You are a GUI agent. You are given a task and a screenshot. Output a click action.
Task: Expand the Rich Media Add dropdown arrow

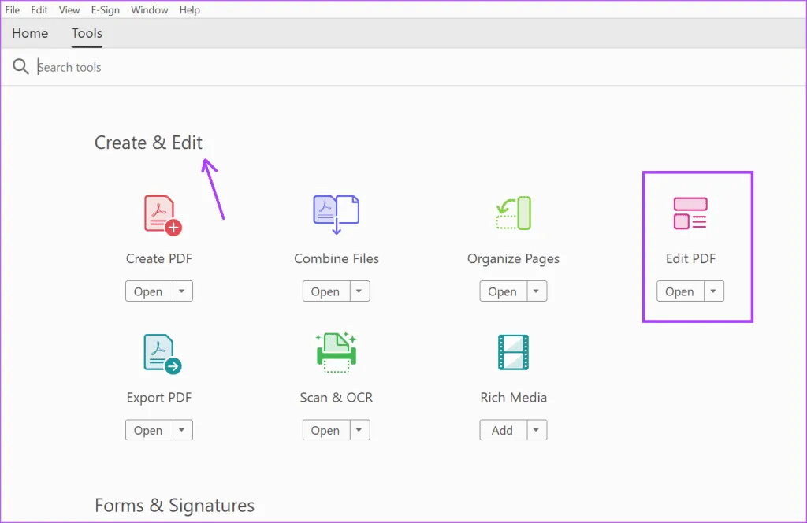(x=537, y=430)
